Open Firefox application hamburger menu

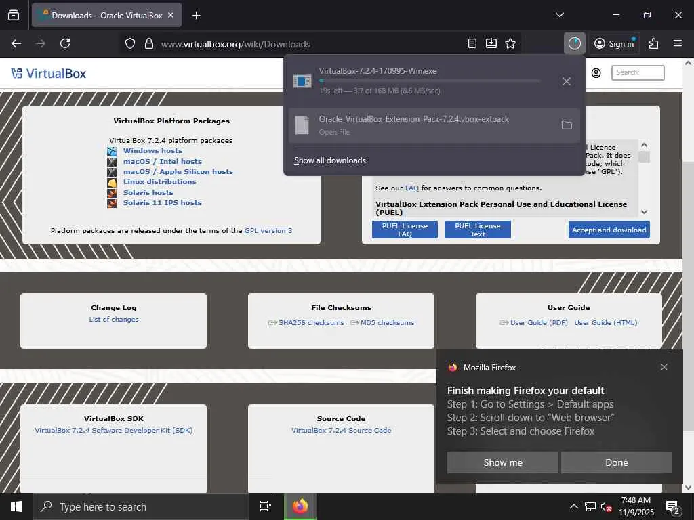tap(678, 43)
